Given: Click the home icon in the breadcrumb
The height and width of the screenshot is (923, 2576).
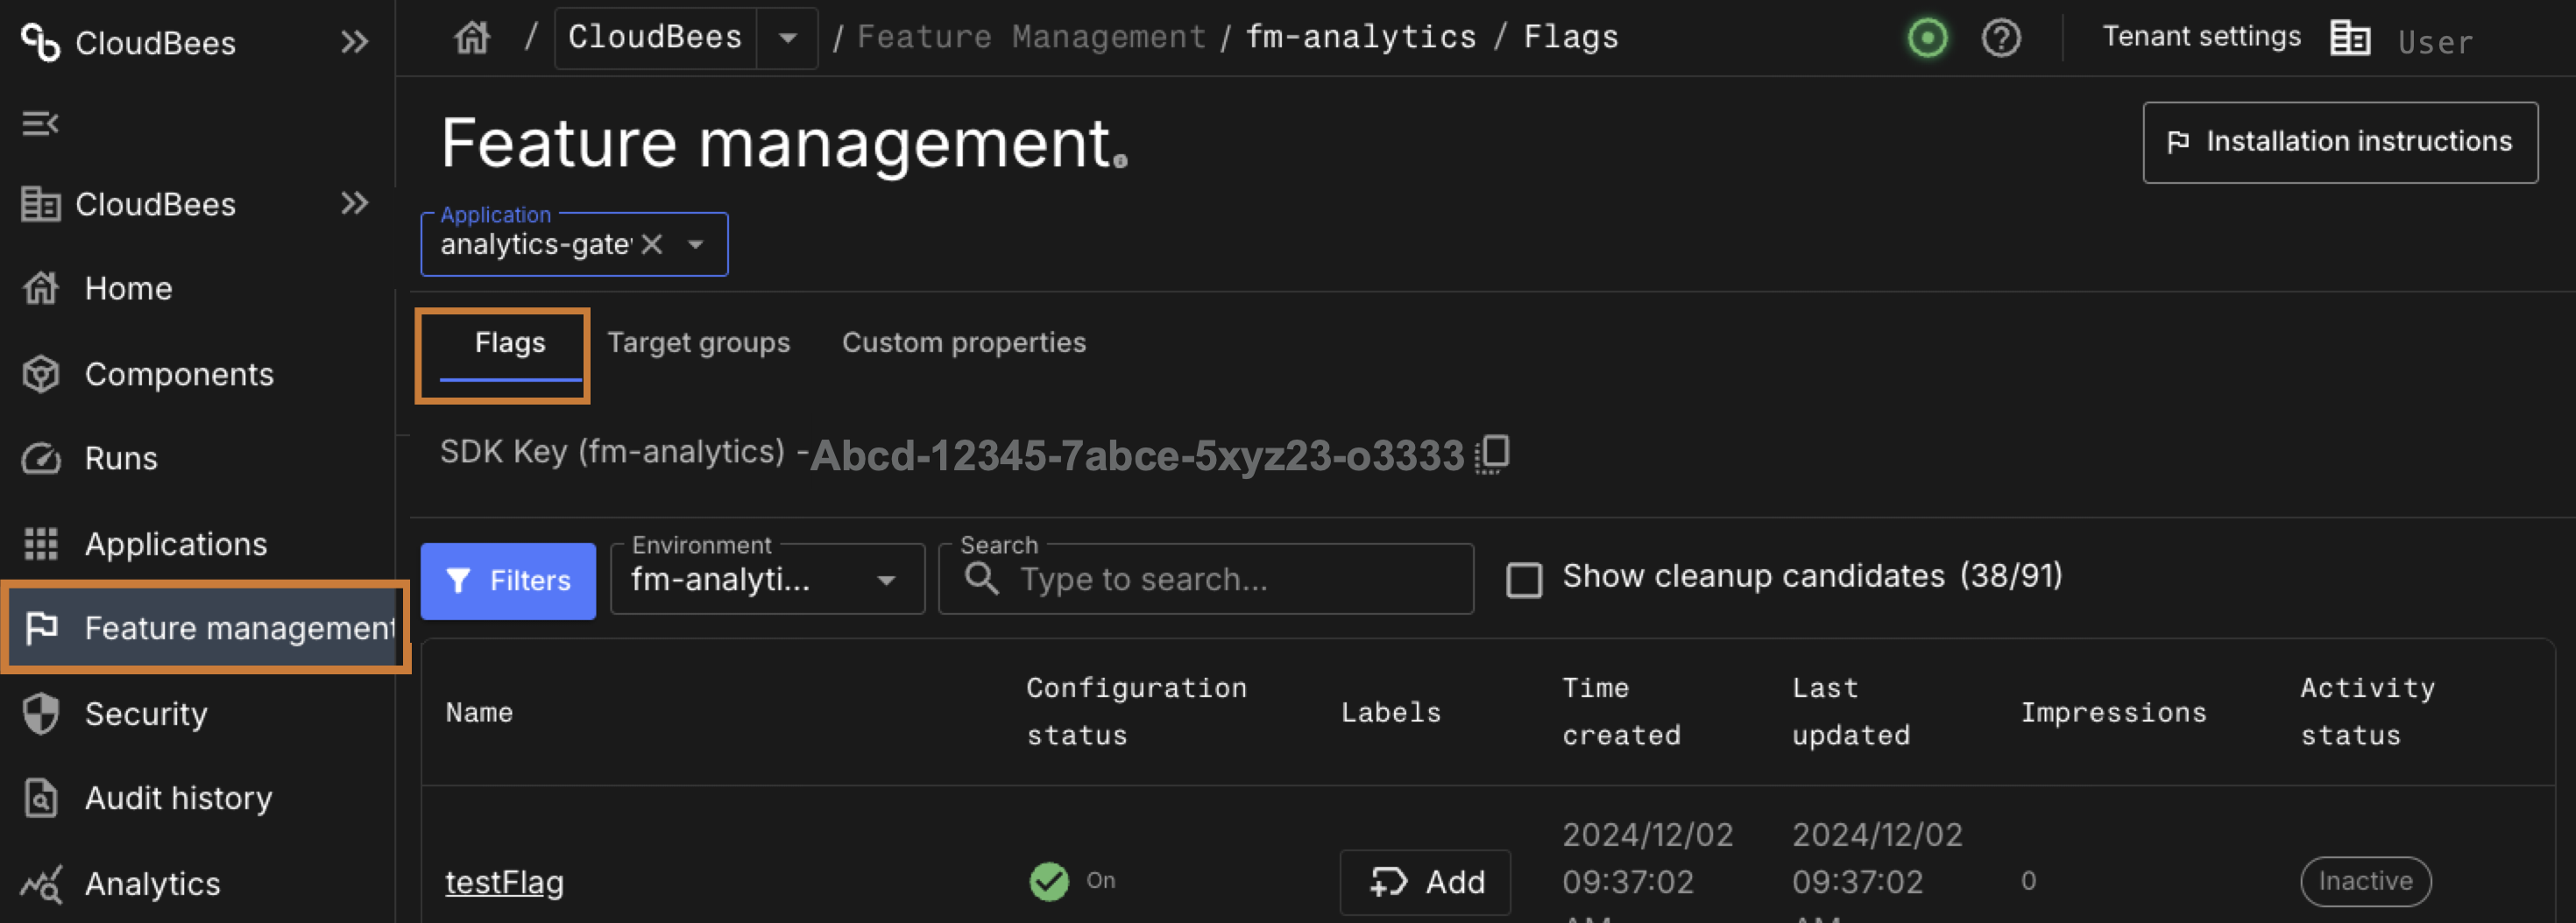Looking at the screenshot, I should pos(472,38).
